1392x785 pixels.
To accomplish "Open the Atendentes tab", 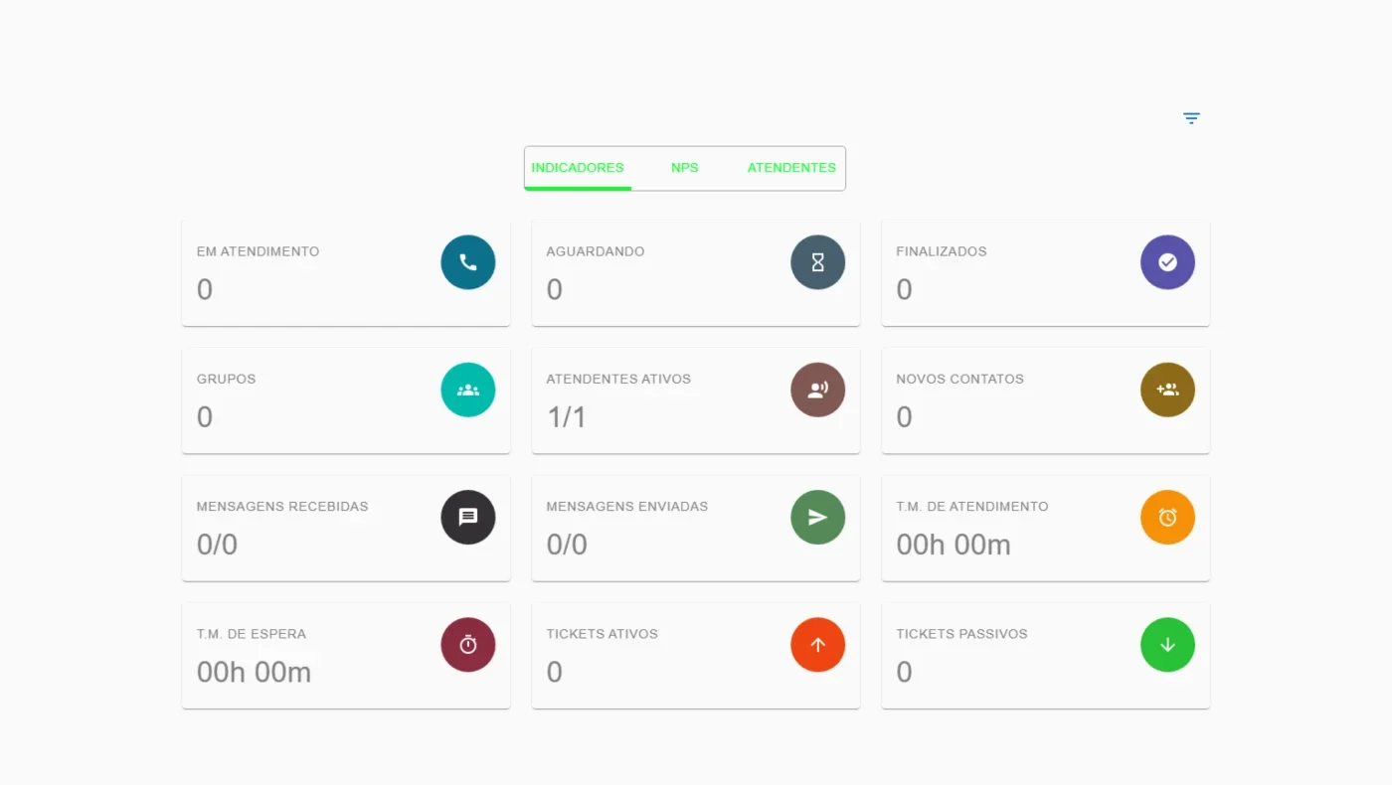I will click(x=791, y=168).
